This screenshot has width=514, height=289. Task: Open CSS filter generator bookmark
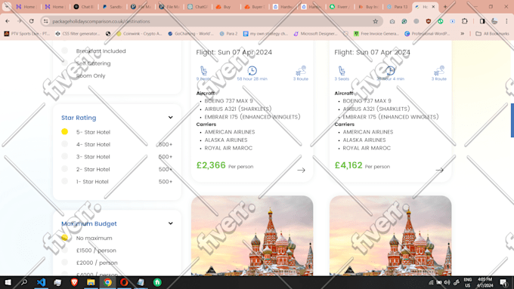point(77,33)
